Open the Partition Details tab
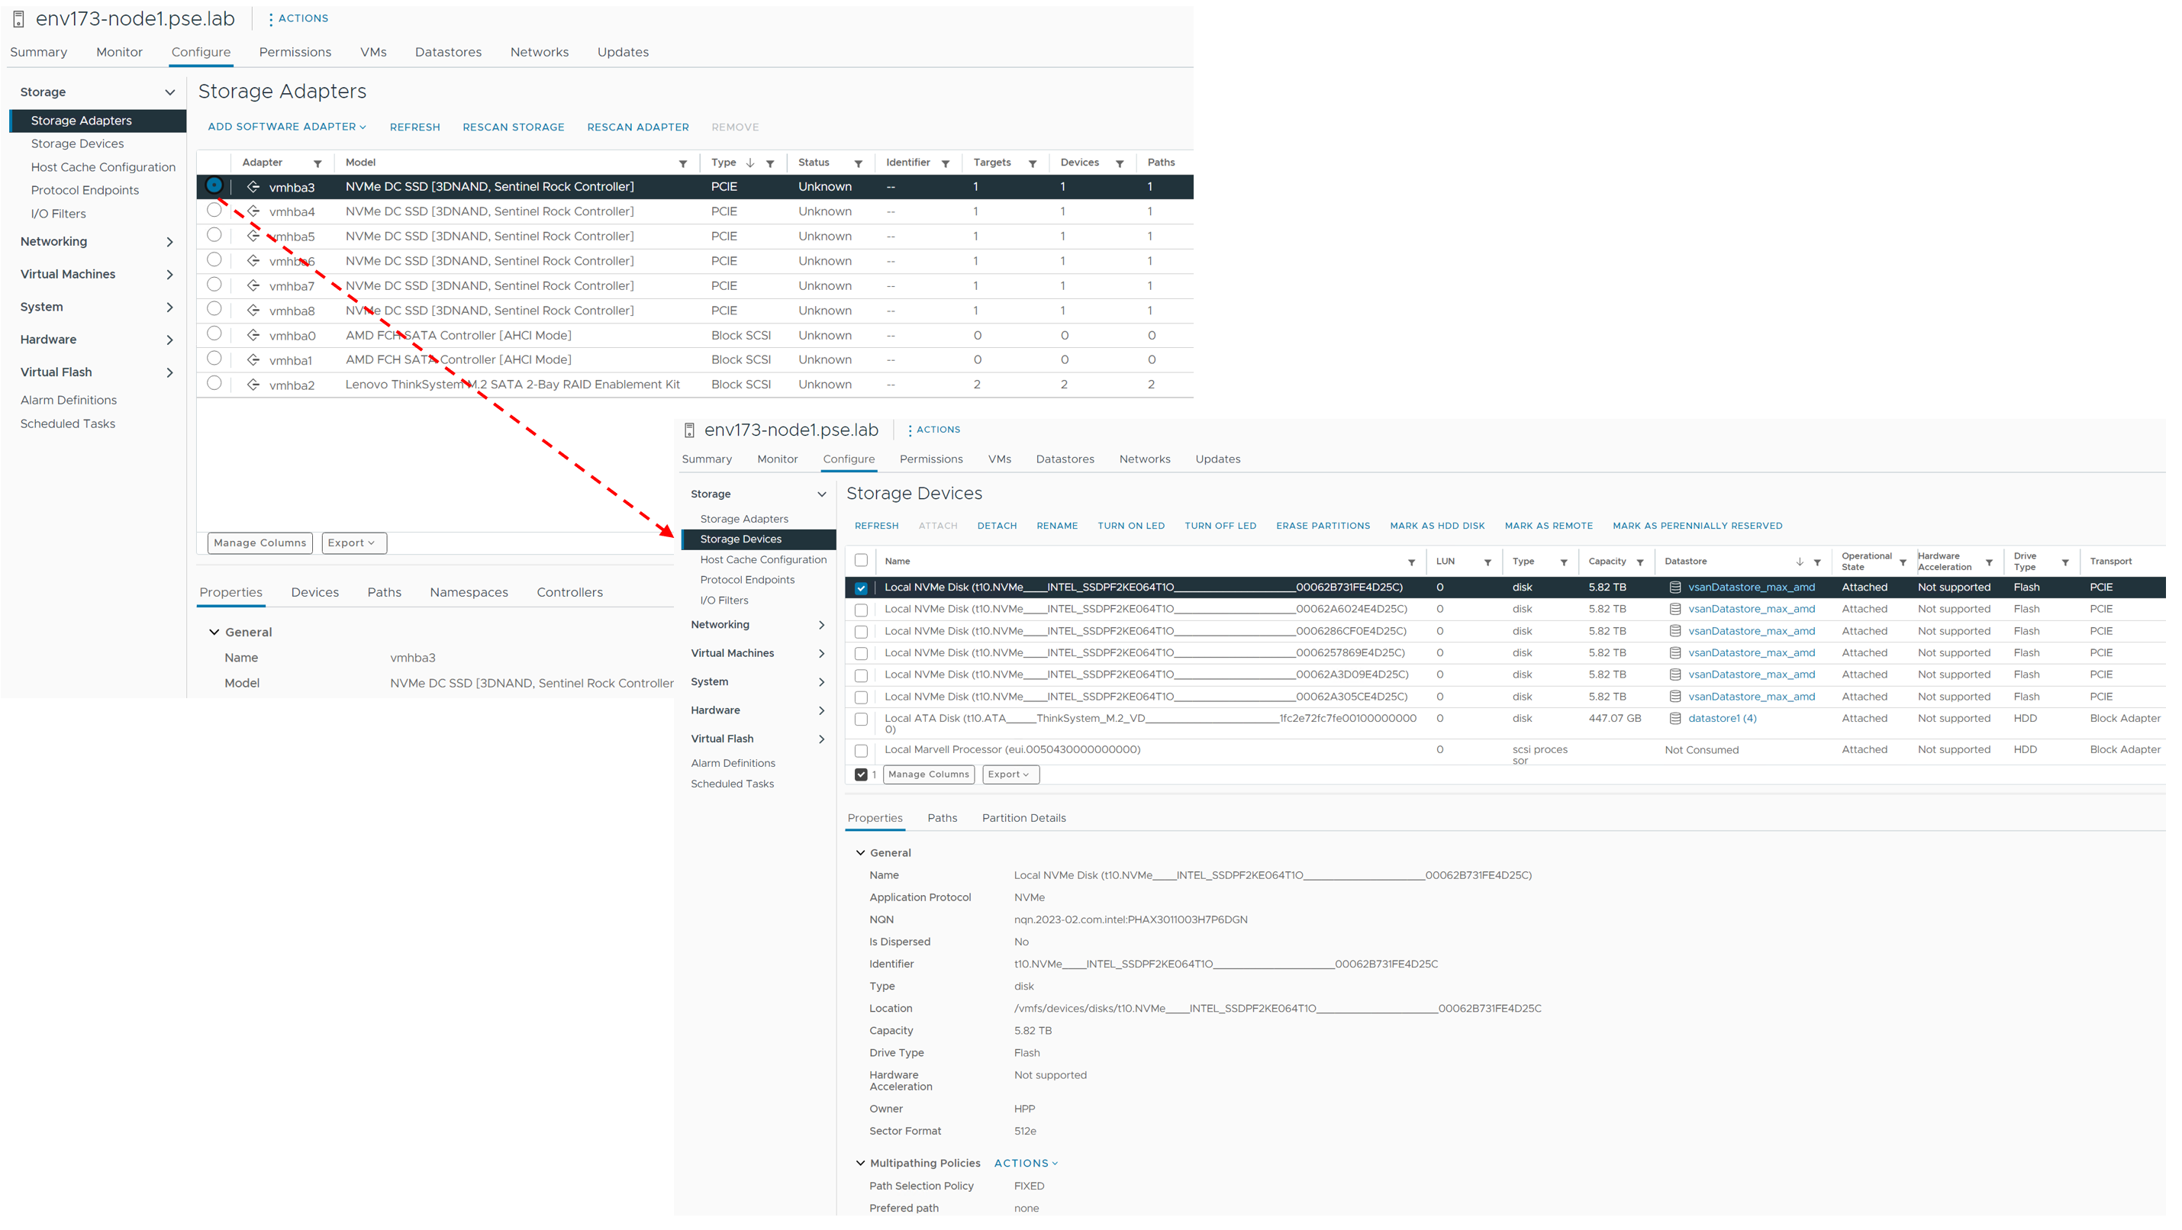Viewport: 2182px width, 1230px height. coord(1023,818)
